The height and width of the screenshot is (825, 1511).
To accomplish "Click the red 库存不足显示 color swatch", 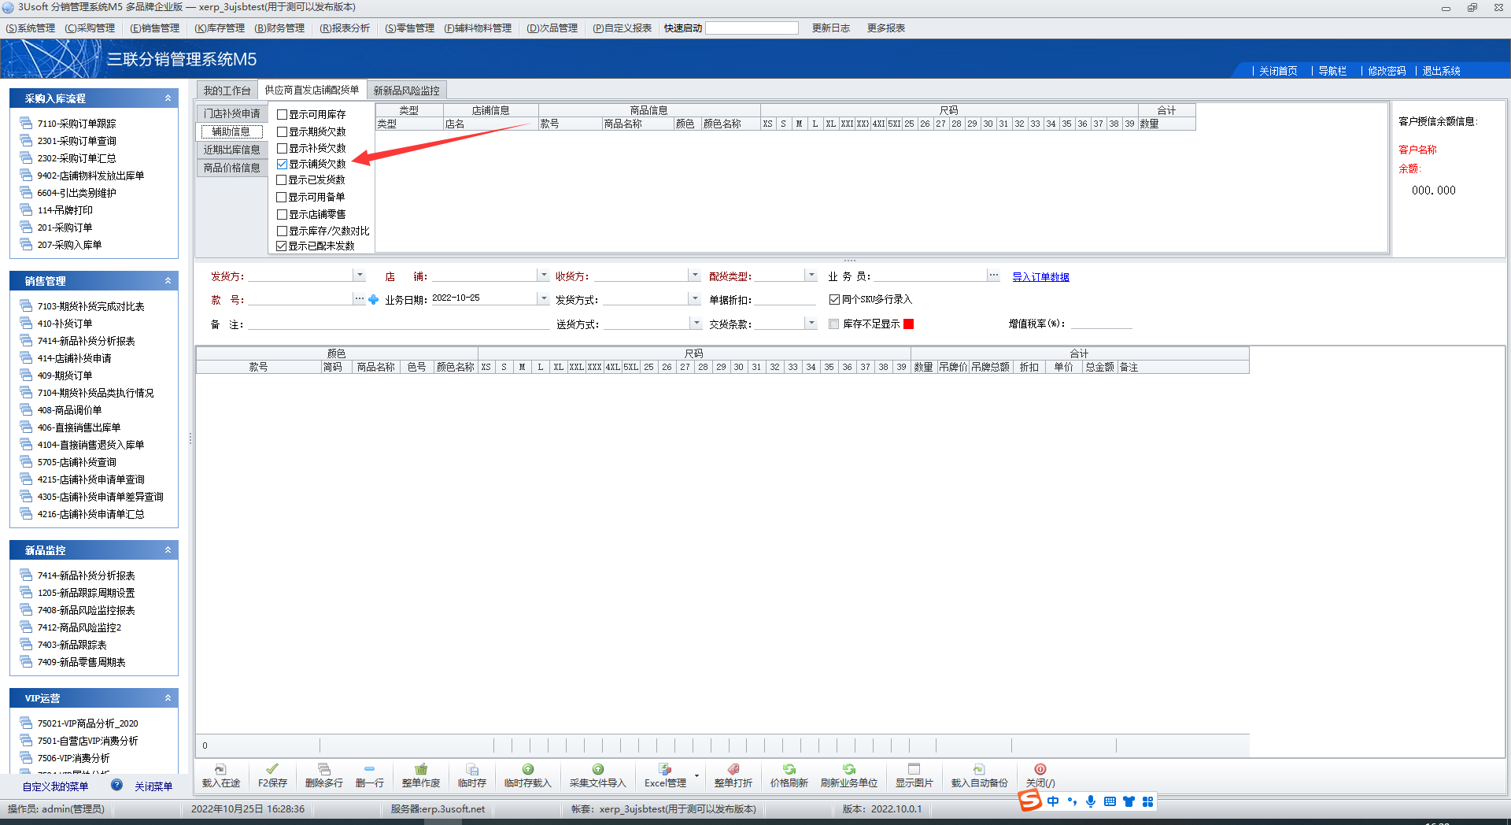I will point(909,324).
